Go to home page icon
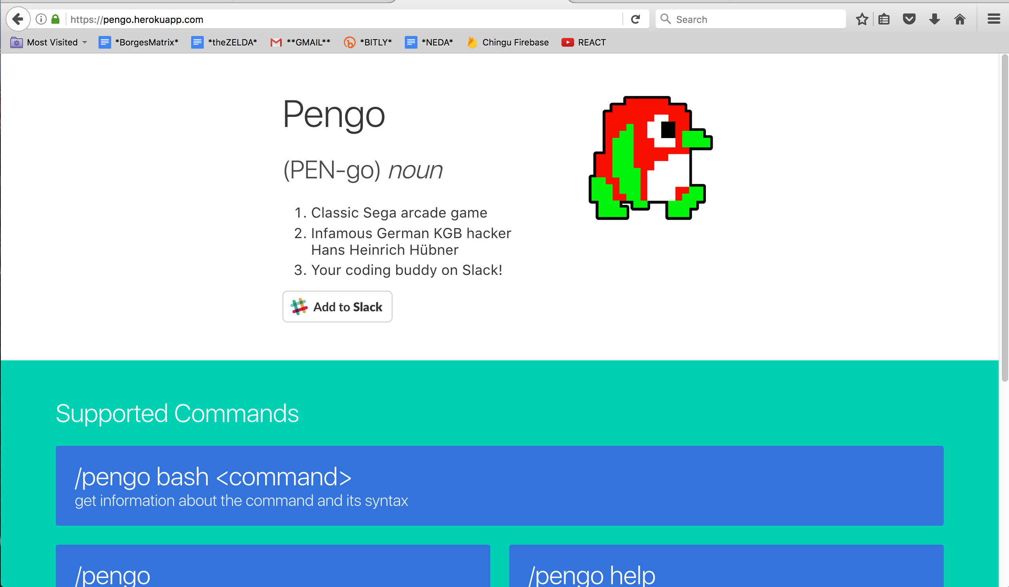 tap(960, 19)
